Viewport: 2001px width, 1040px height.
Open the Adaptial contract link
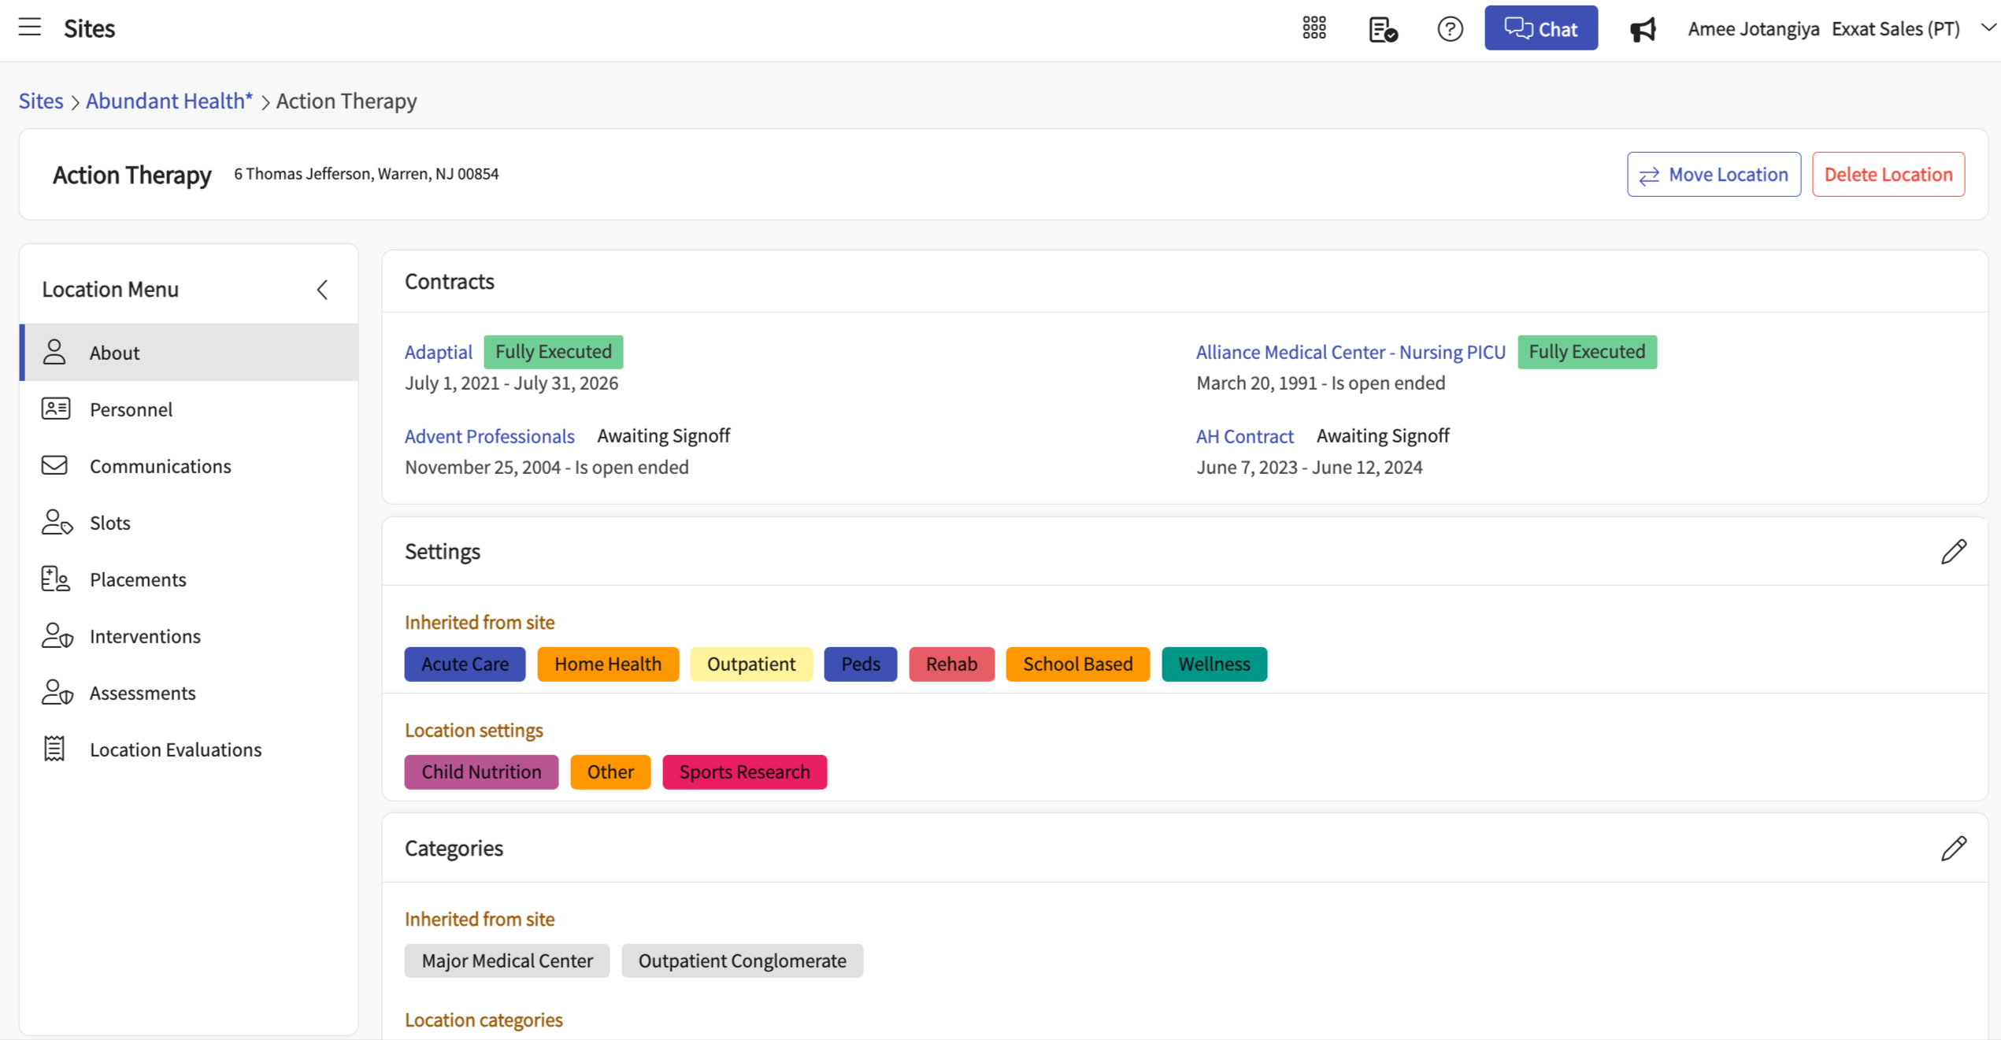coord(438,352)
